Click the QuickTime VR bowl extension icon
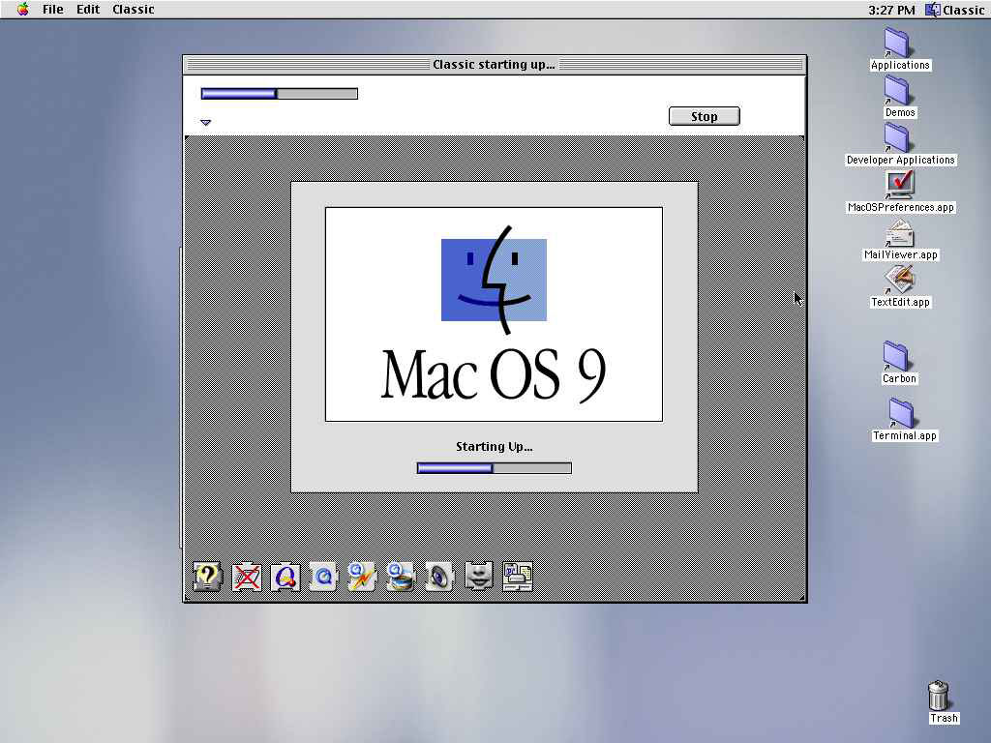This screenshot has width=991, height=743. point(401,577)
